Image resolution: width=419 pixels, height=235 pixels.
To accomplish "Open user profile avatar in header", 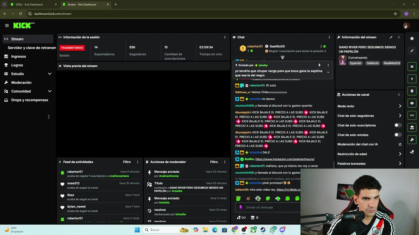I will coord(407,25).
